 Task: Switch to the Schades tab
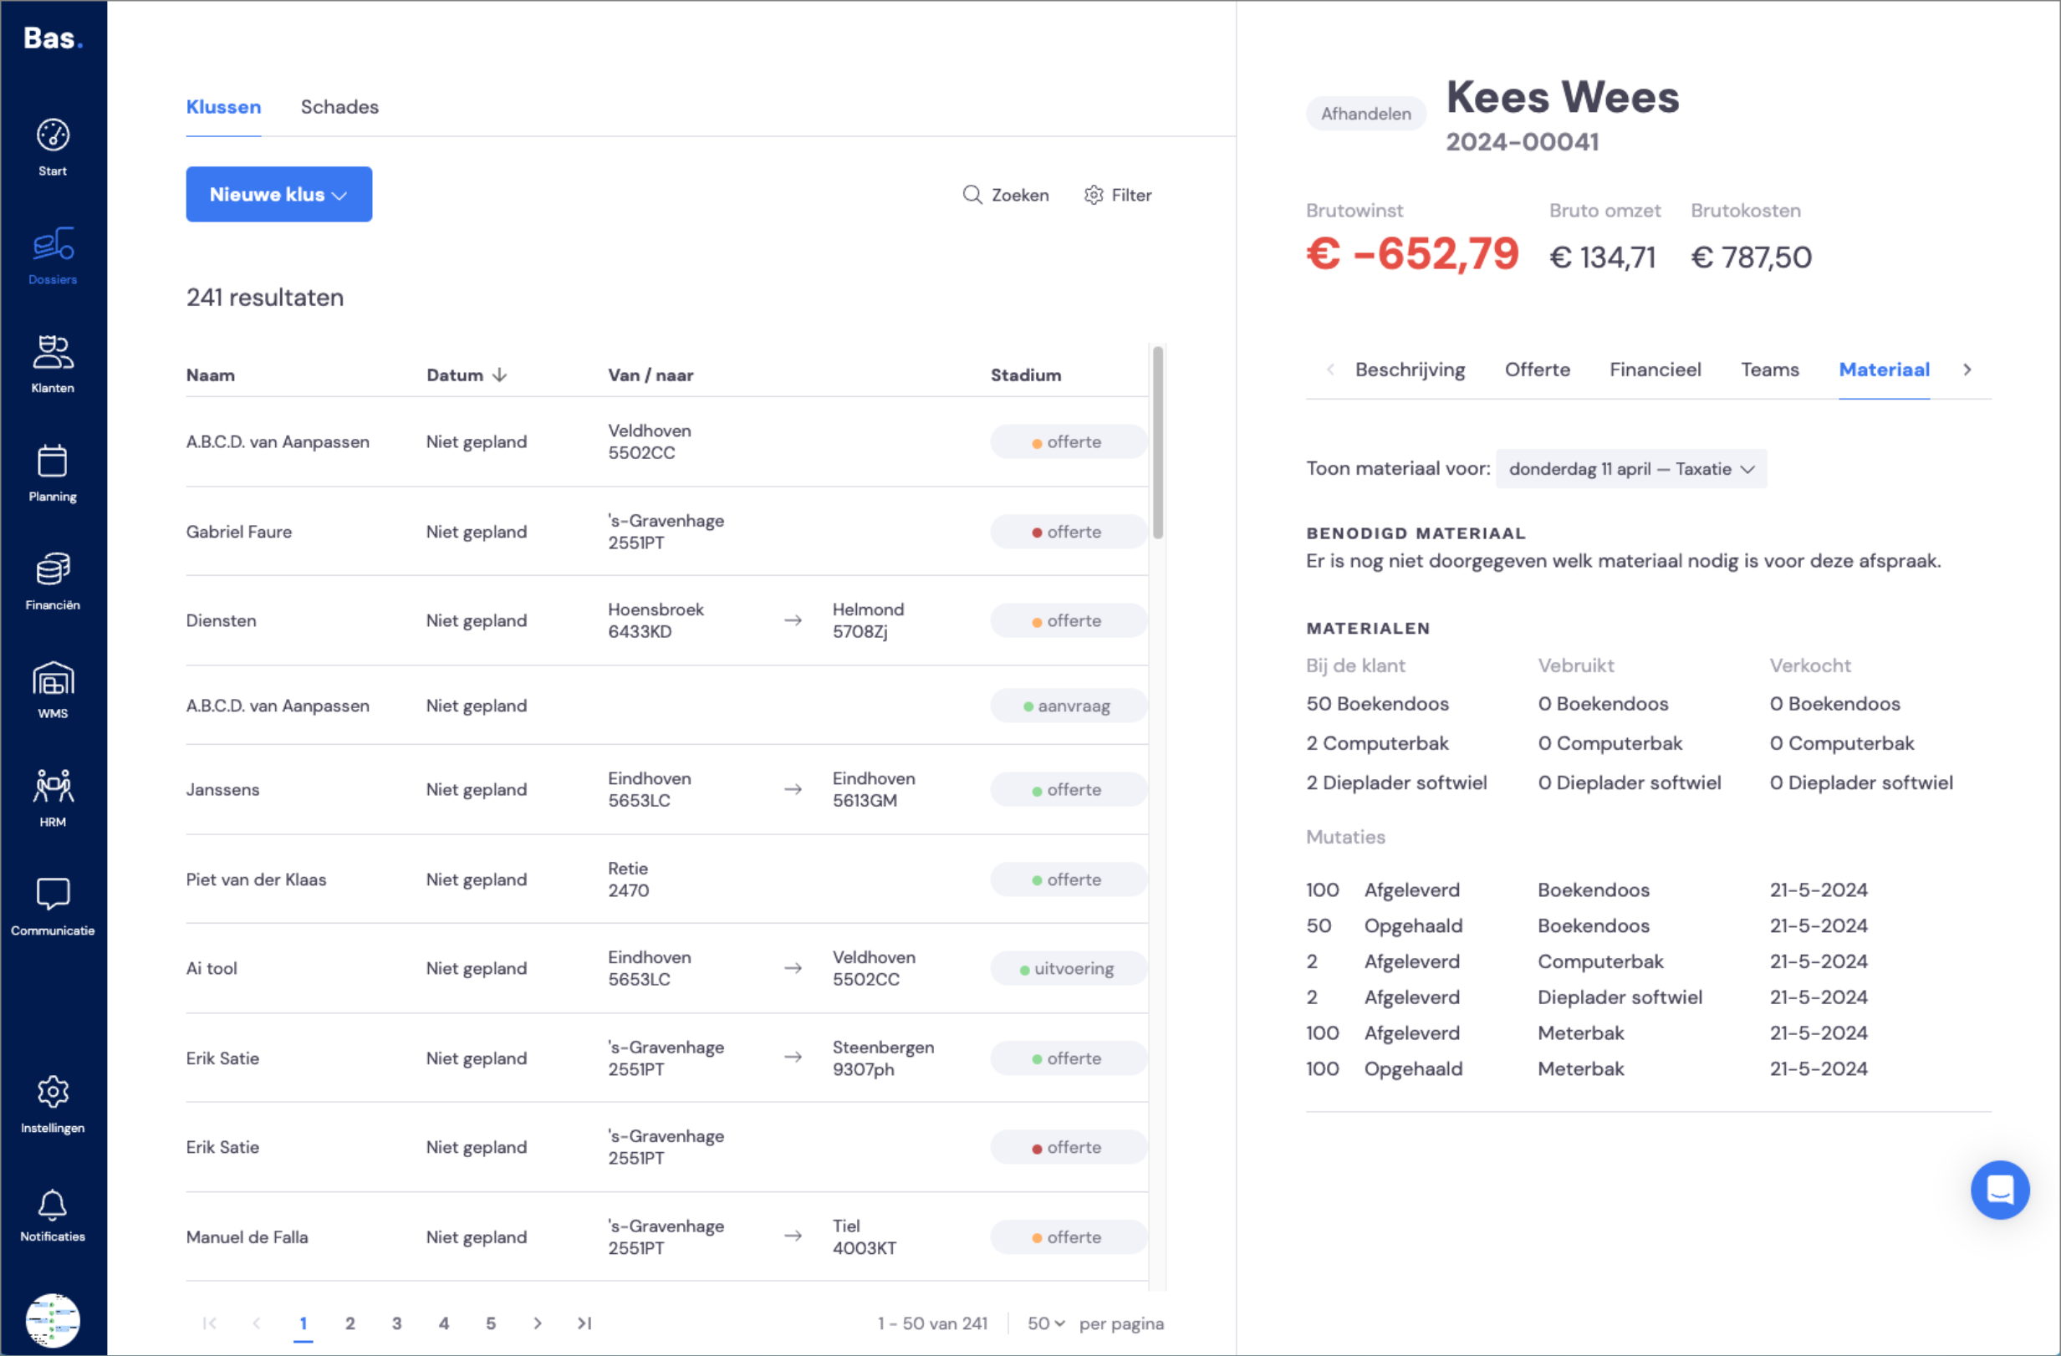[339, 106]
